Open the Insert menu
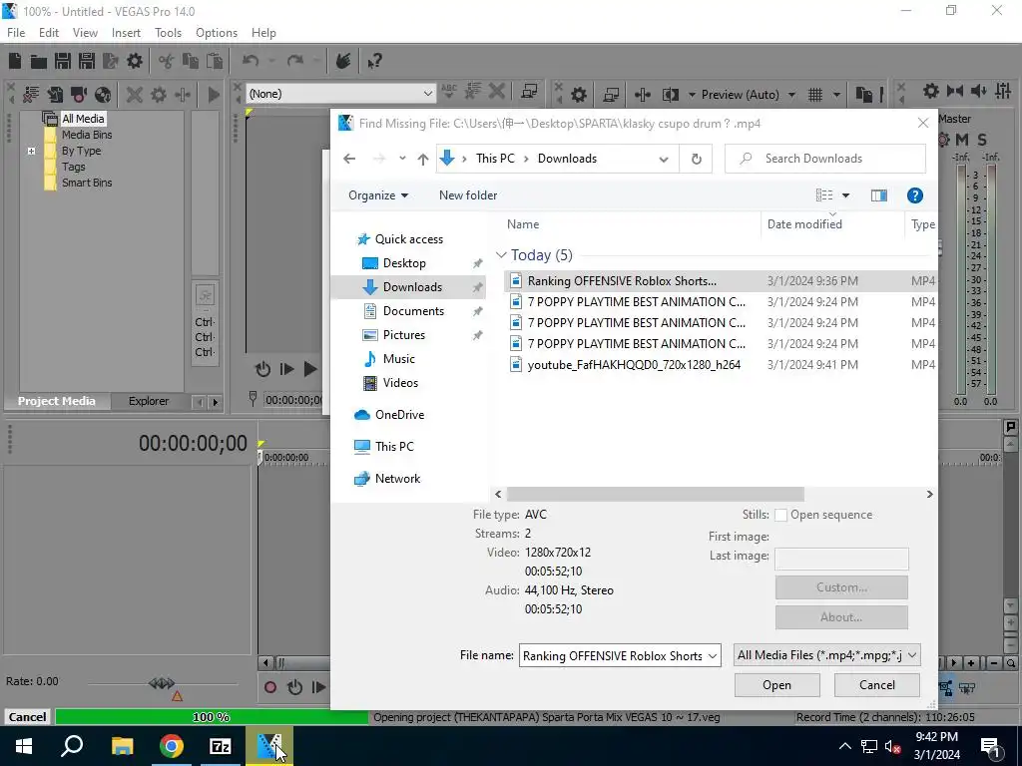 [126, 33]
